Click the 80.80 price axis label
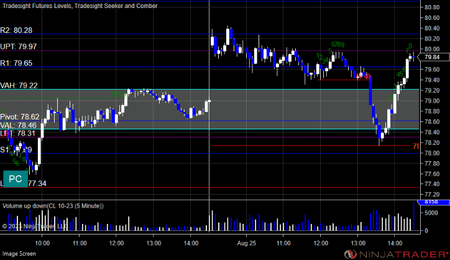This screenshot has width=450, height=260. 432,7
